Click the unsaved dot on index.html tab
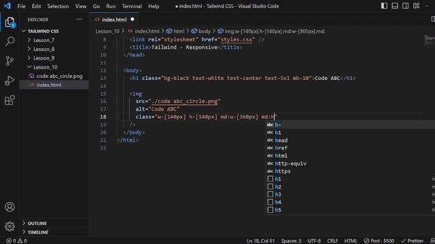Image resolution: width=435 pixels, height=244 pixels. click(133, 20)
